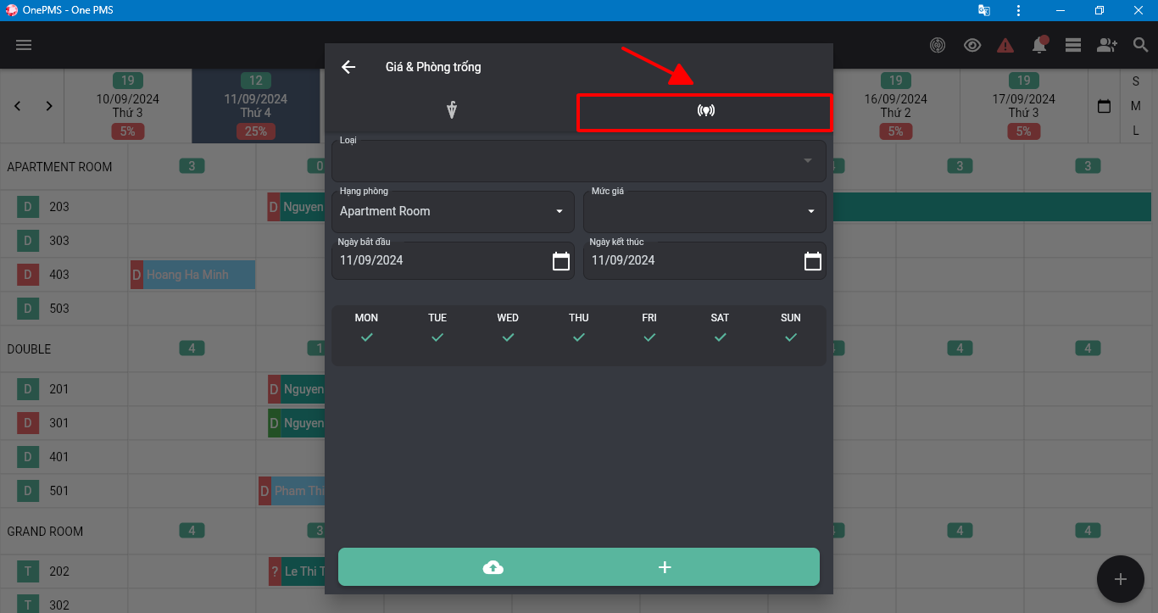Screen dimensions: 1158x613
Task: Open the calendar date picker in header row
Action: click(1104, 106)
